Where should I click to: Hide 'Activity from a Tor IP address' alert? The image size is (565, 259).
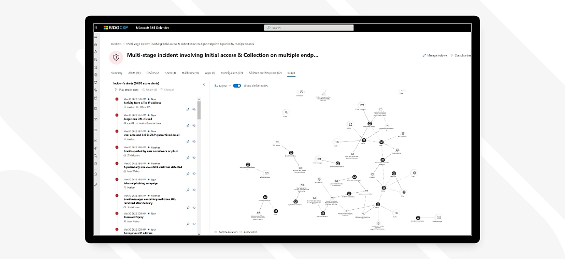(x=194, y=109)
